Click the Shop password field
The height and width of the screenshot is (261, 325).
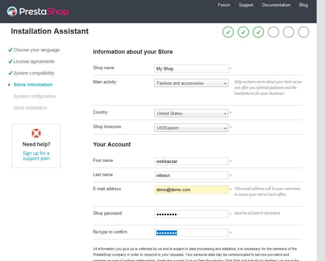[x=191, y=214]
